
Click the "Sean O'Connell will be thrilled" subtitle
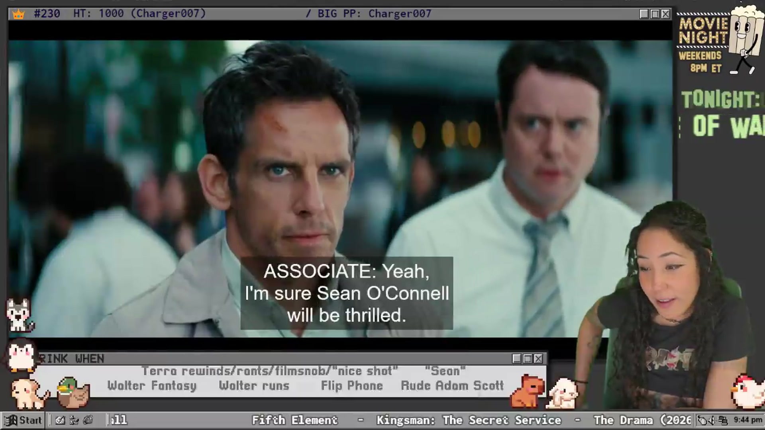[x=347, y=304]
